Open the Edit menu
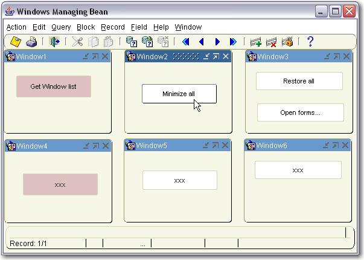This screenshot has height=260, width=364. pos(39,27)
